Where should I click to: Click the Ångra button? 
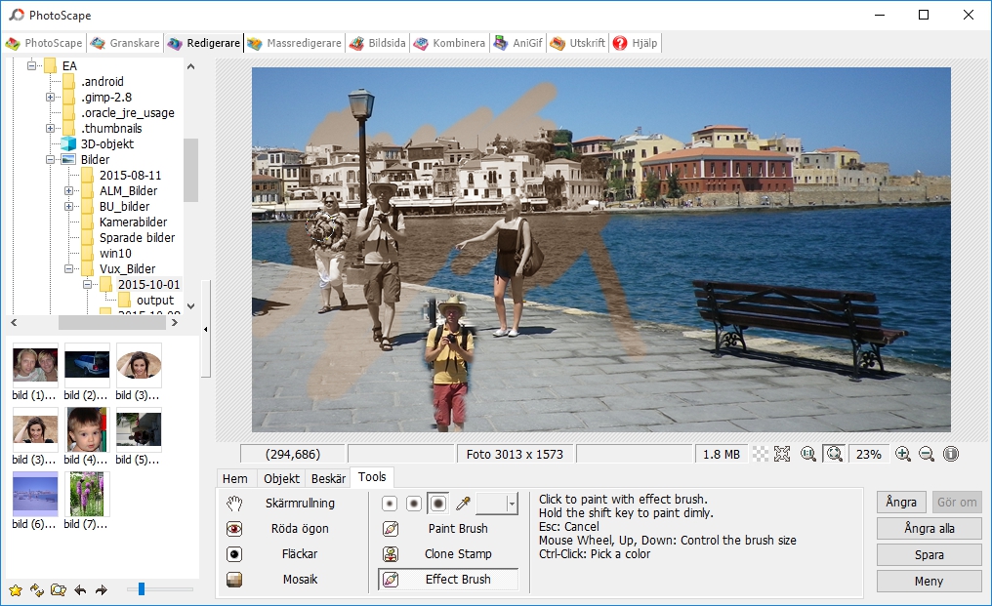[901, 503]
